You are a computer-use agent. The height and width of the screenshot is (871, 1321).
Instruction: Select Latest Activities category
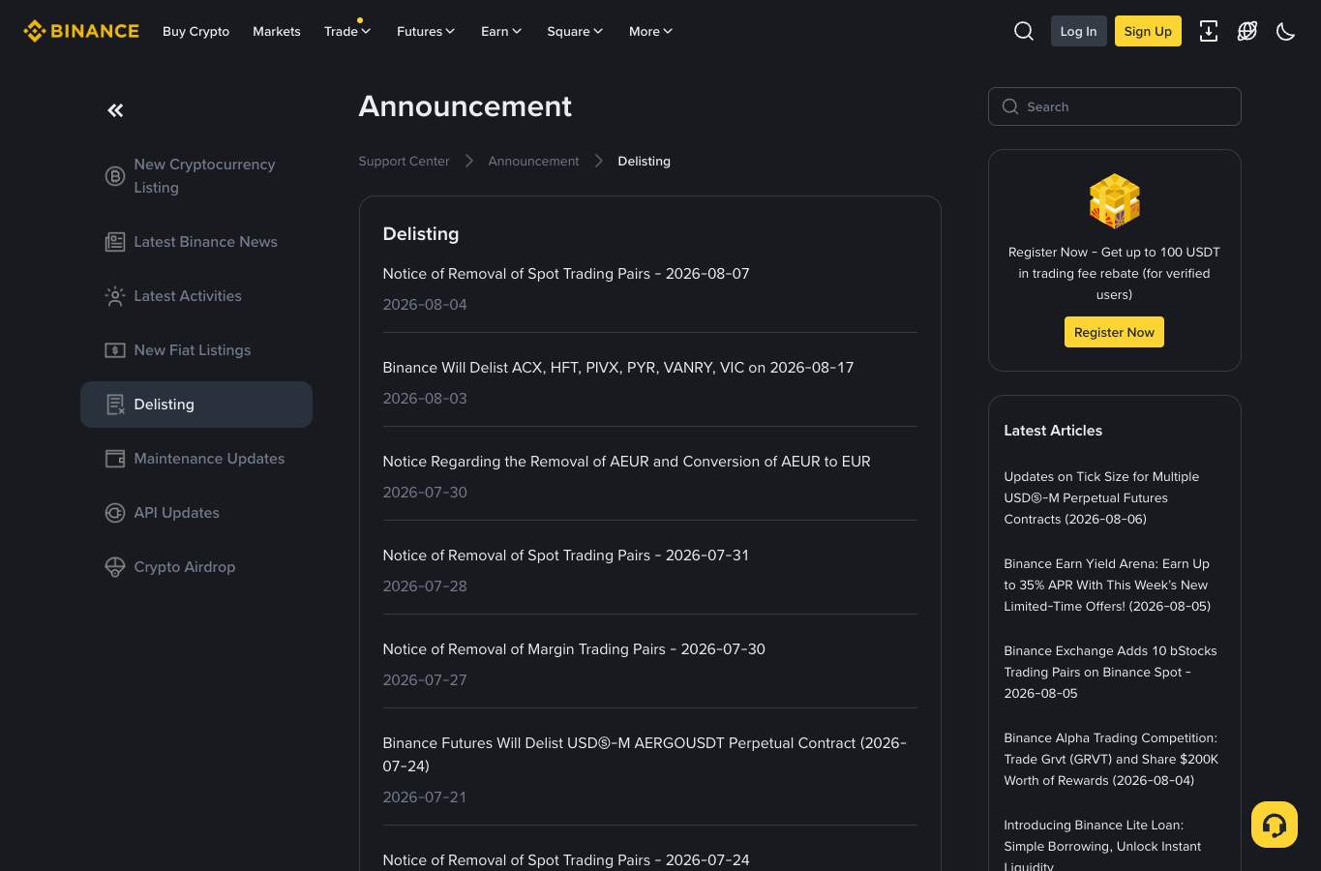196,296
